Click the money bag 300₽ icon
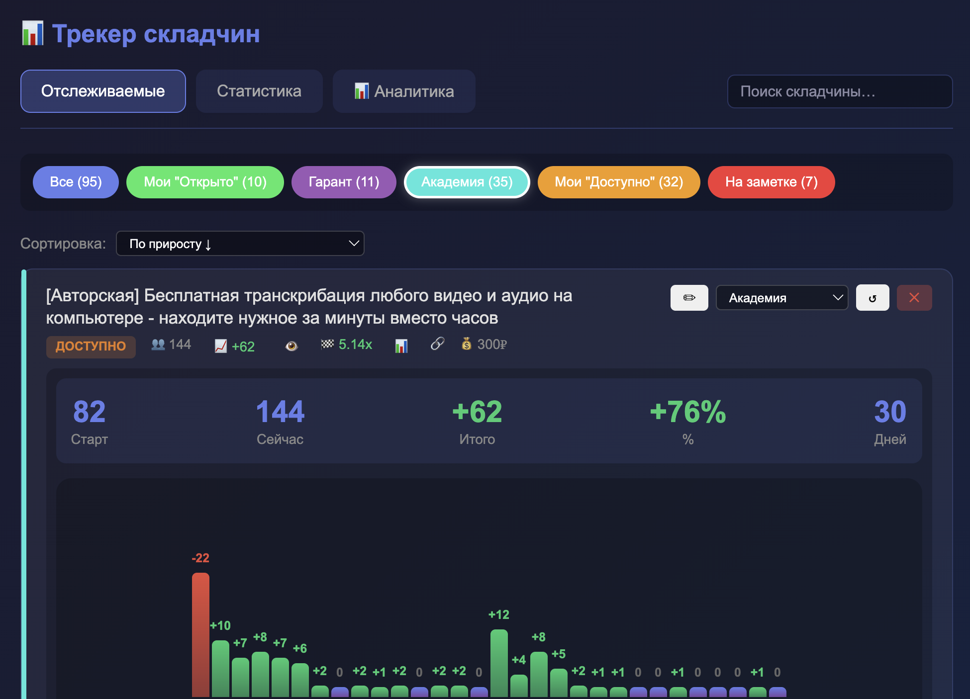 (467, 344)
